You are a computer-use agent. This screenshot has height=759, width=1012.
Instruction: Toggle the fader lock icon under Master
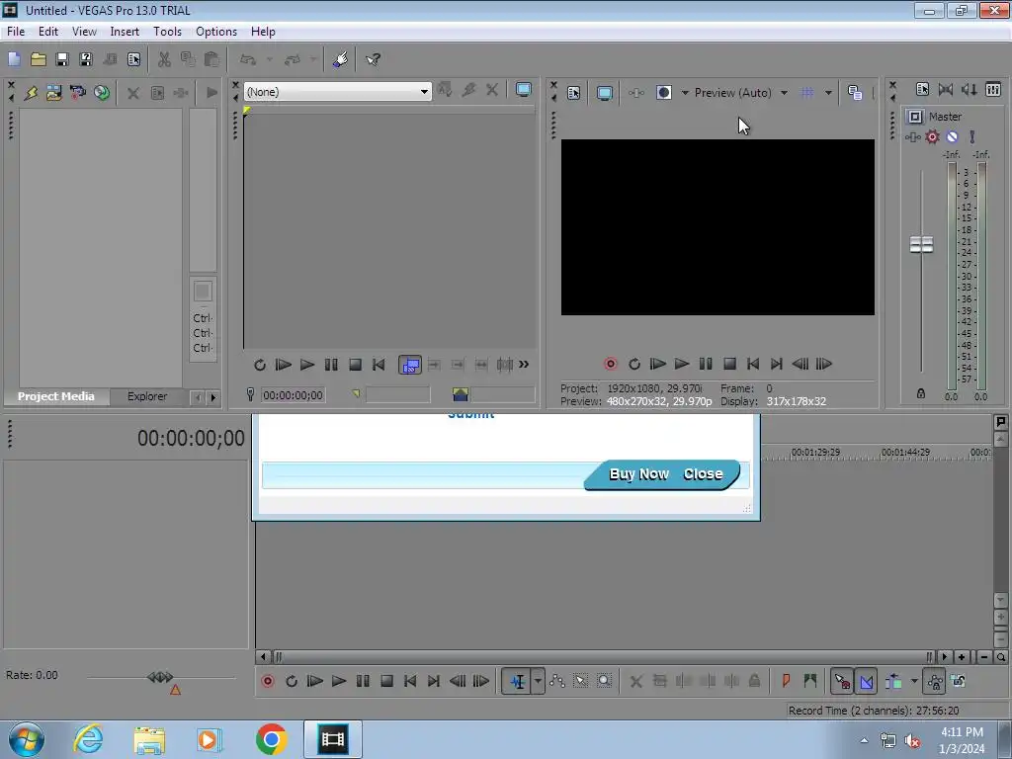[x=921, y=393]
